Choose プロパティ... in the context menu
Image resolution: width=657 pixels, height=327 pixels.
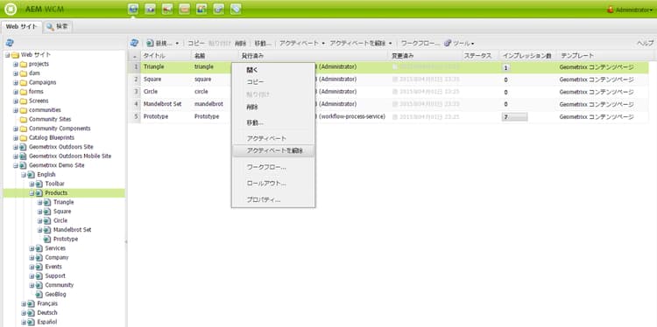point(272,200)
